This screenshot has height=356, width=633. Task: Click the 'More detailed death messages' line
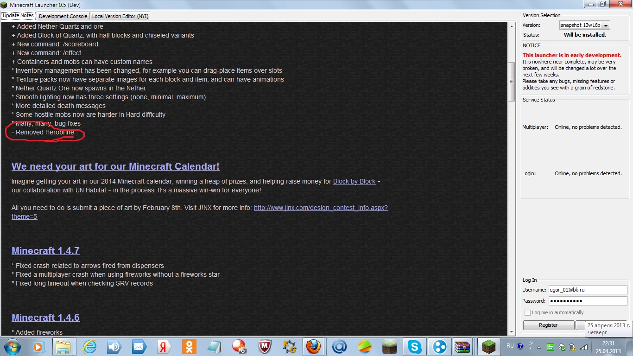point(58,106)
